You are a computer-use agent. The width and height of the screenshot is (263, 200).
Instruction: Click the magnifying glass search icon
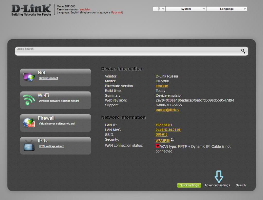pyautogui.click(x=243, y=51)
